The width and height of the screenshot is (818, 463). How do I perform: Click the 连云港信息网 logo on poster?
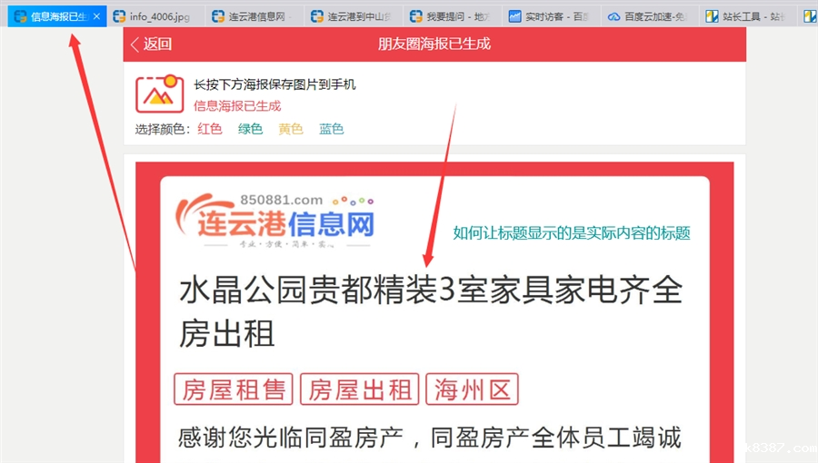(x=274, y=221)
